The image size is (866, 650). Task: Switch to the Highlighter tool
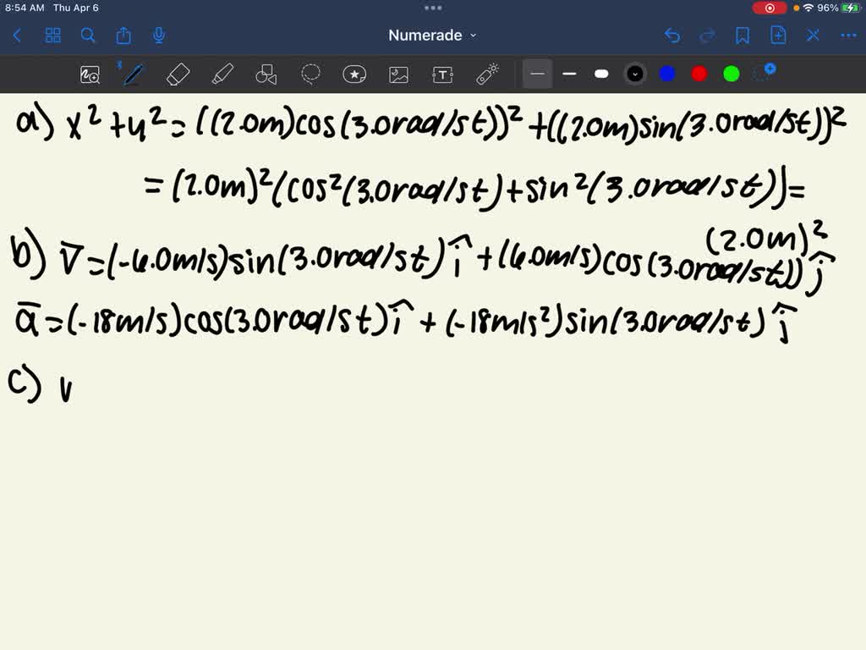[222, 74]
